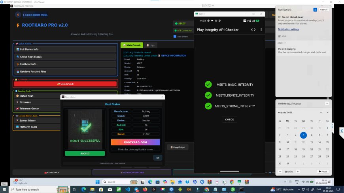
Task: Click Copy Output button
Action: pyautogui.click(x=178, y=147)
